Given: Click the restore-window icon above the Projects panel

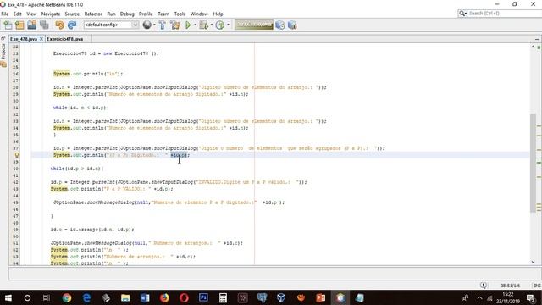Looking at the screenshot, I should 3,37.
